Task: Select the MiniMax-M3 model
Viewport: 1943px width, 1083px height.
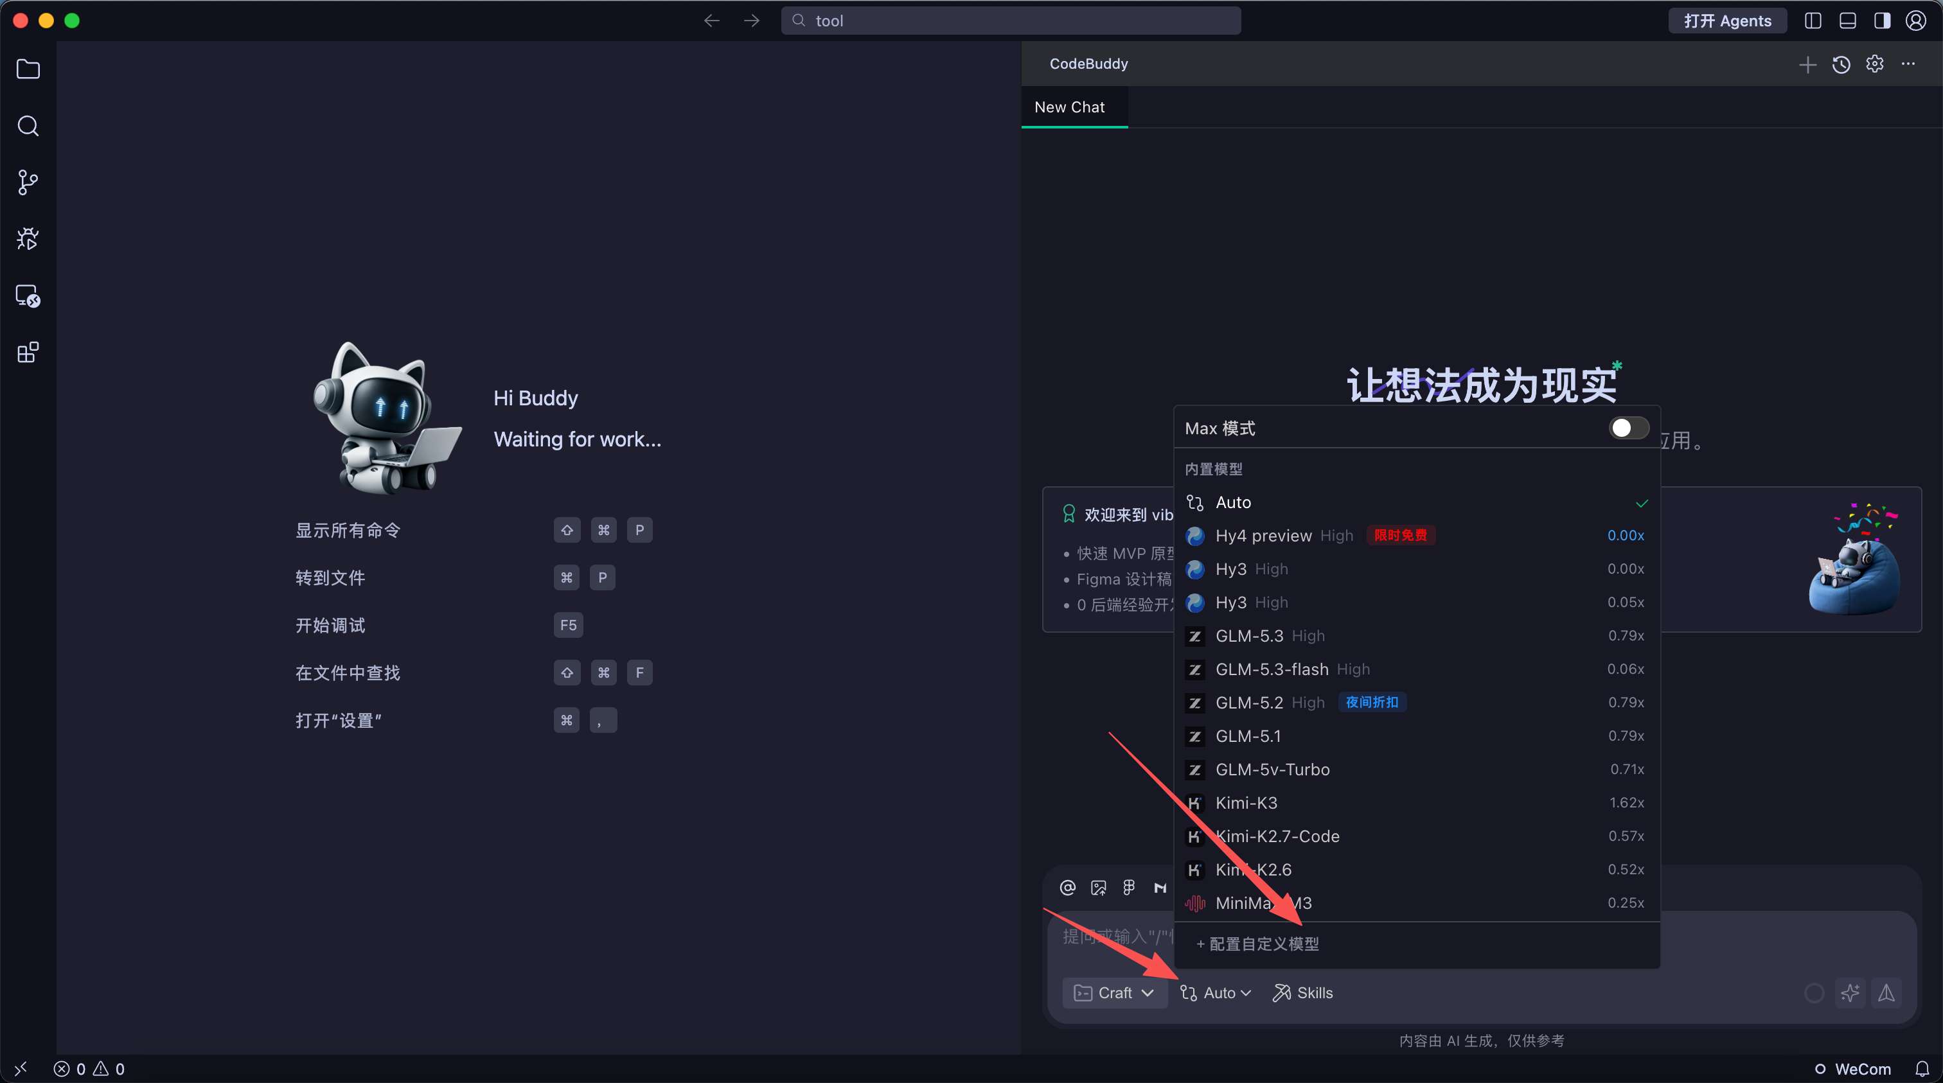Action: (1417, 902)
